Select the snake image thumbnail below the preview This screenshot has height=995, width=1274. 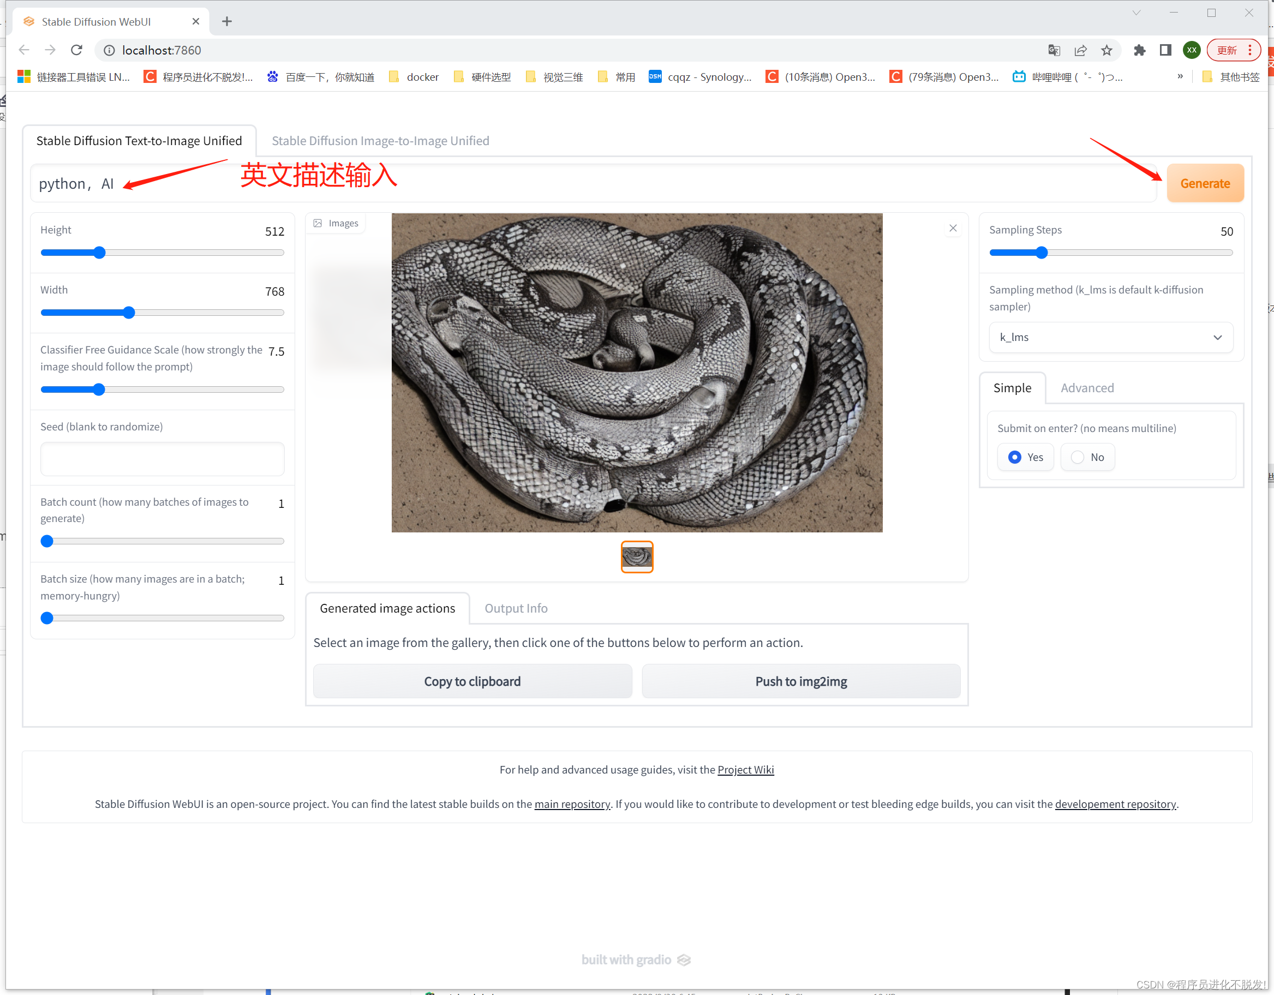[637, 556]
